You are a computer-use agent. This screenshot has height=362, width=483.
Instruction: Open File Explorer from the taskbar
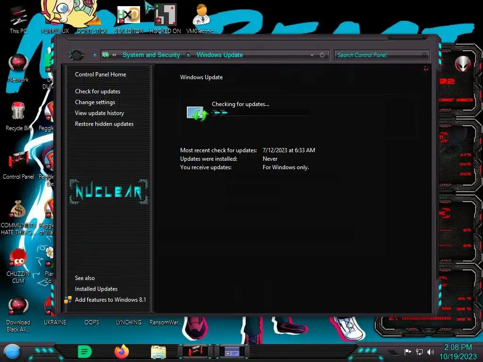[158, 352]
